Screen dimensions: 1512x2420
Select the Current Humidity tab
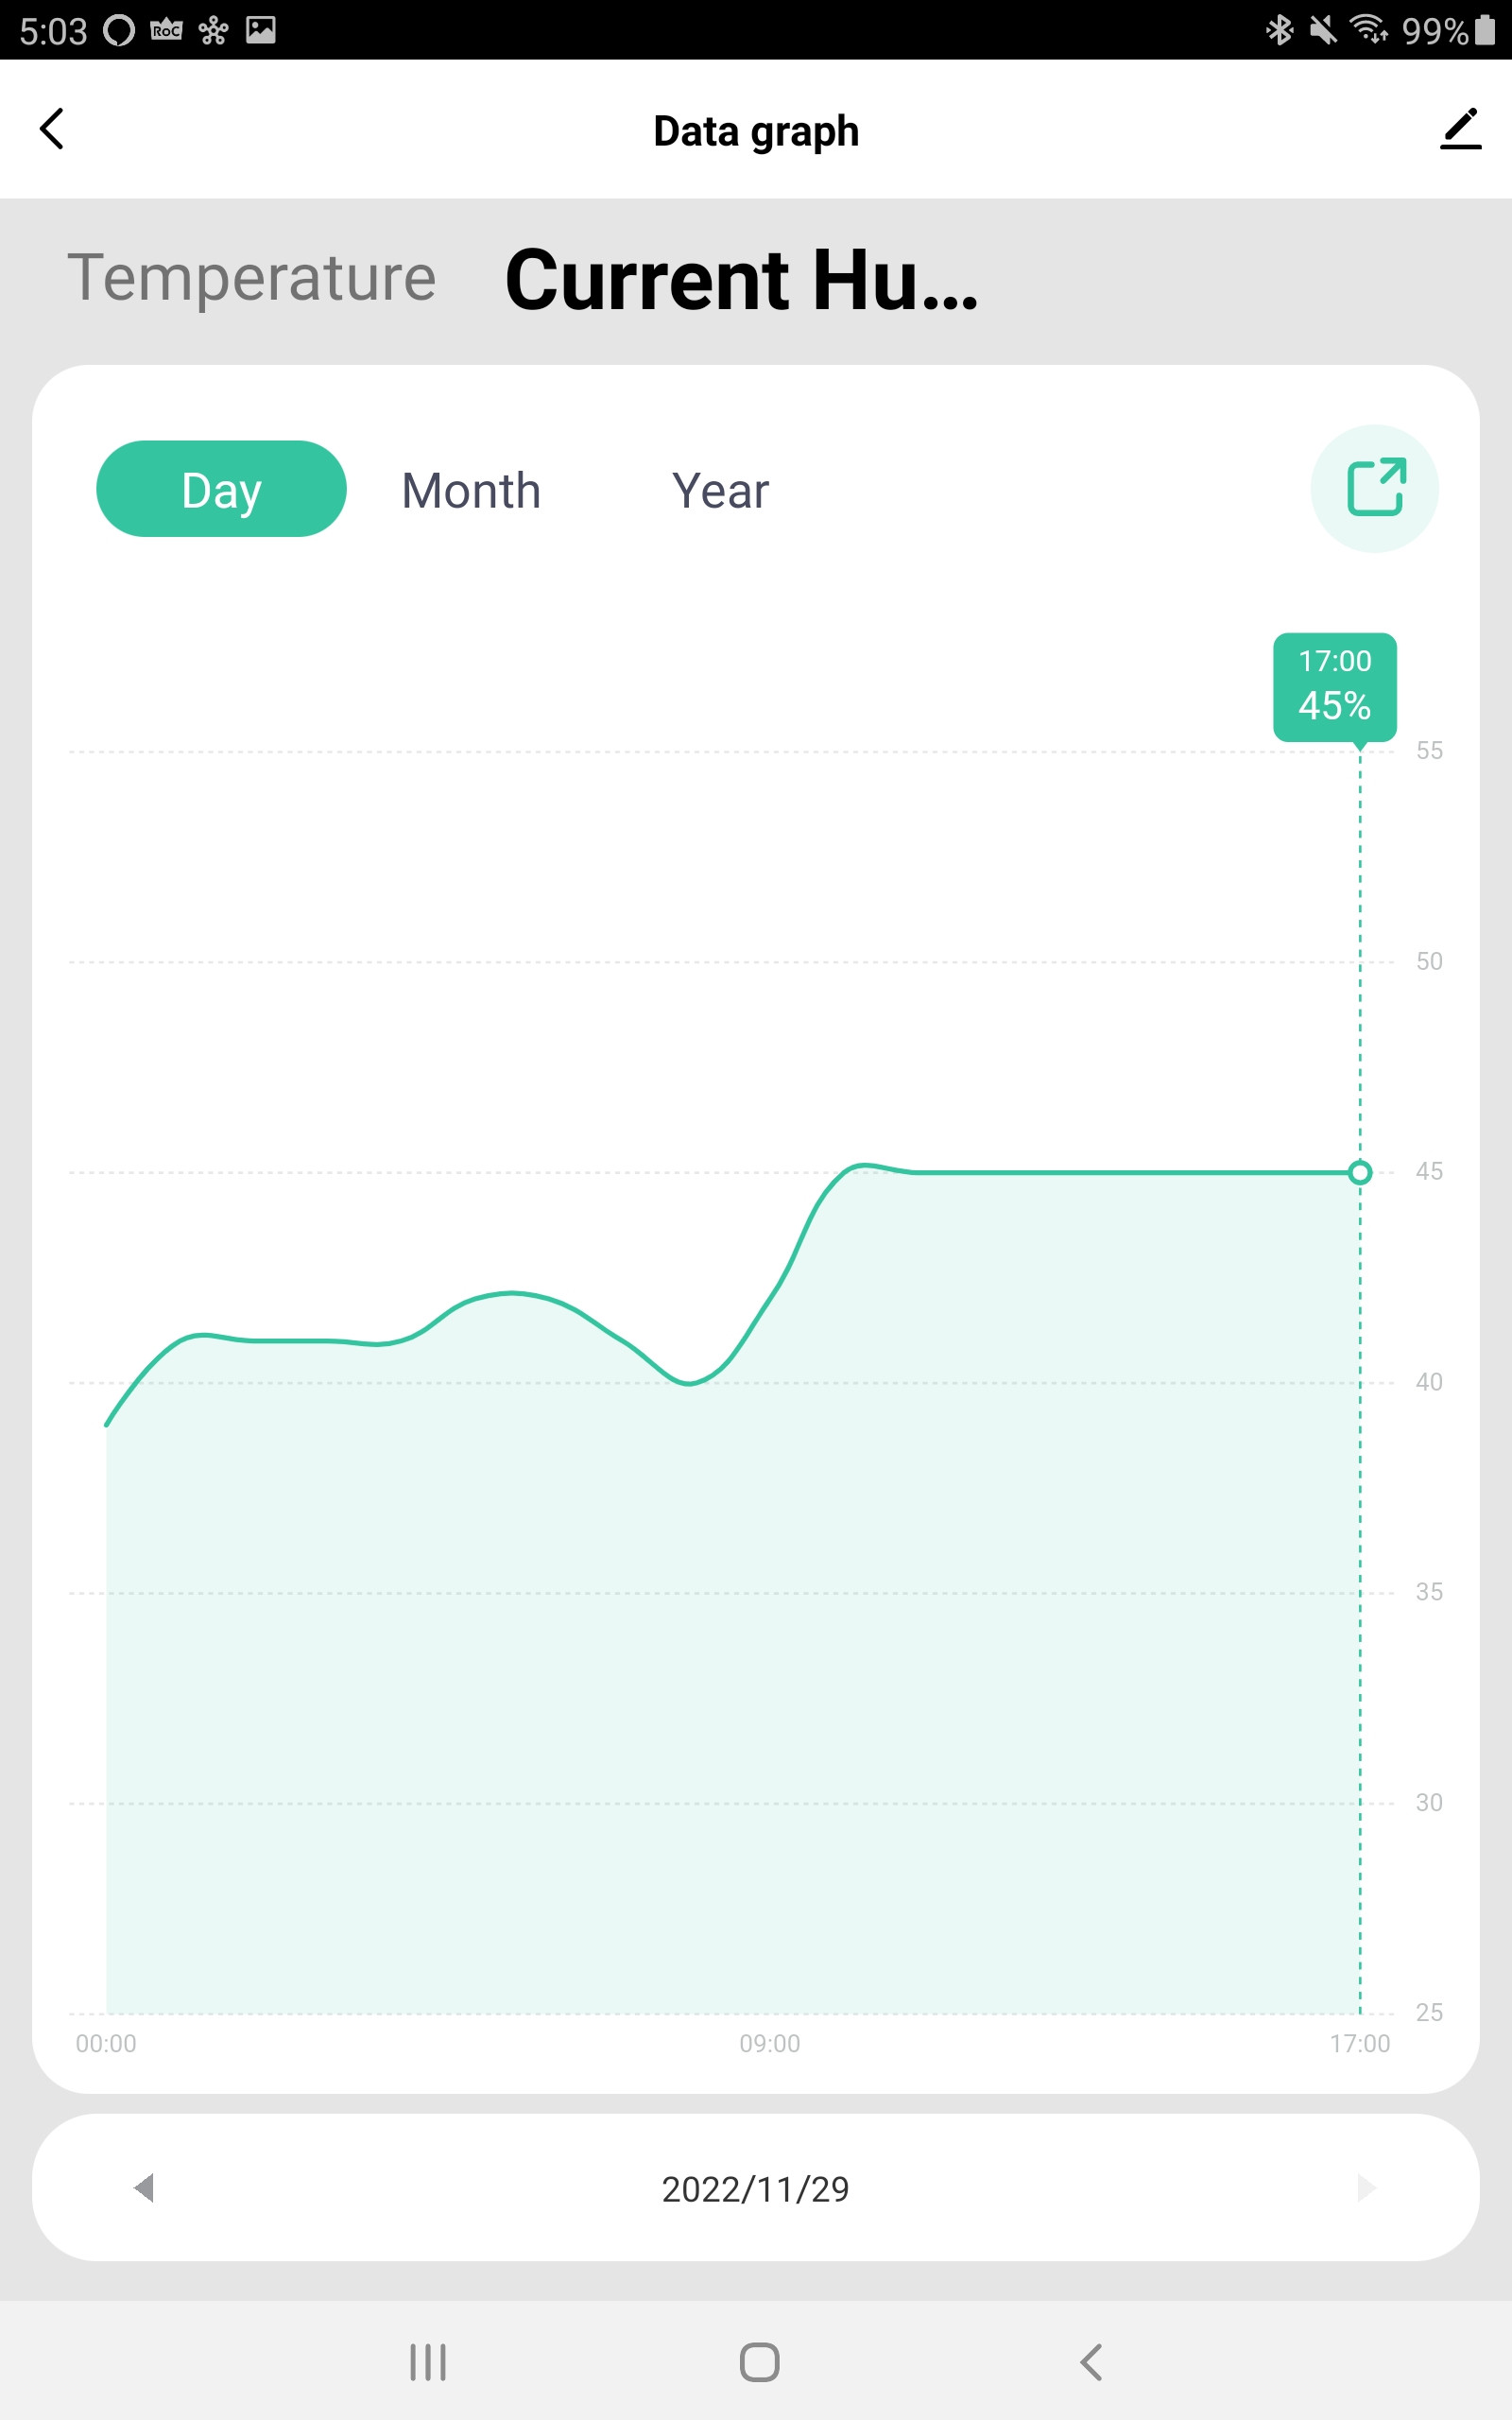pos(741,279)
